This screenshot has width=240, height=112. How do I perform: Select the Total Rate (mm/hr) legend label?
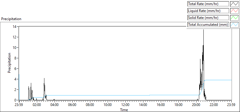(208, 4)
